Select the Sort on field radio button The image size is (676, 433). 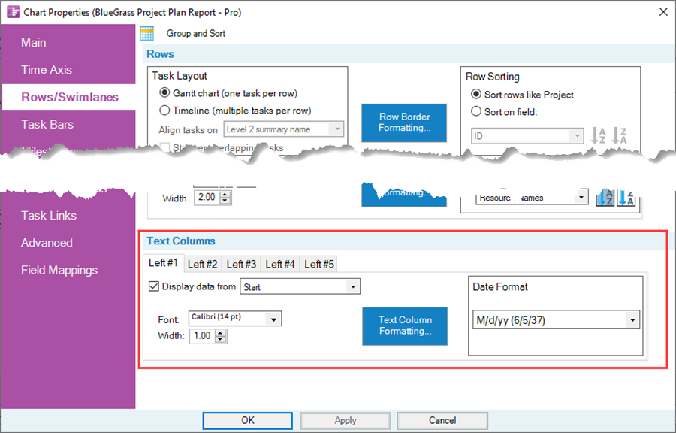pos(475,111)
